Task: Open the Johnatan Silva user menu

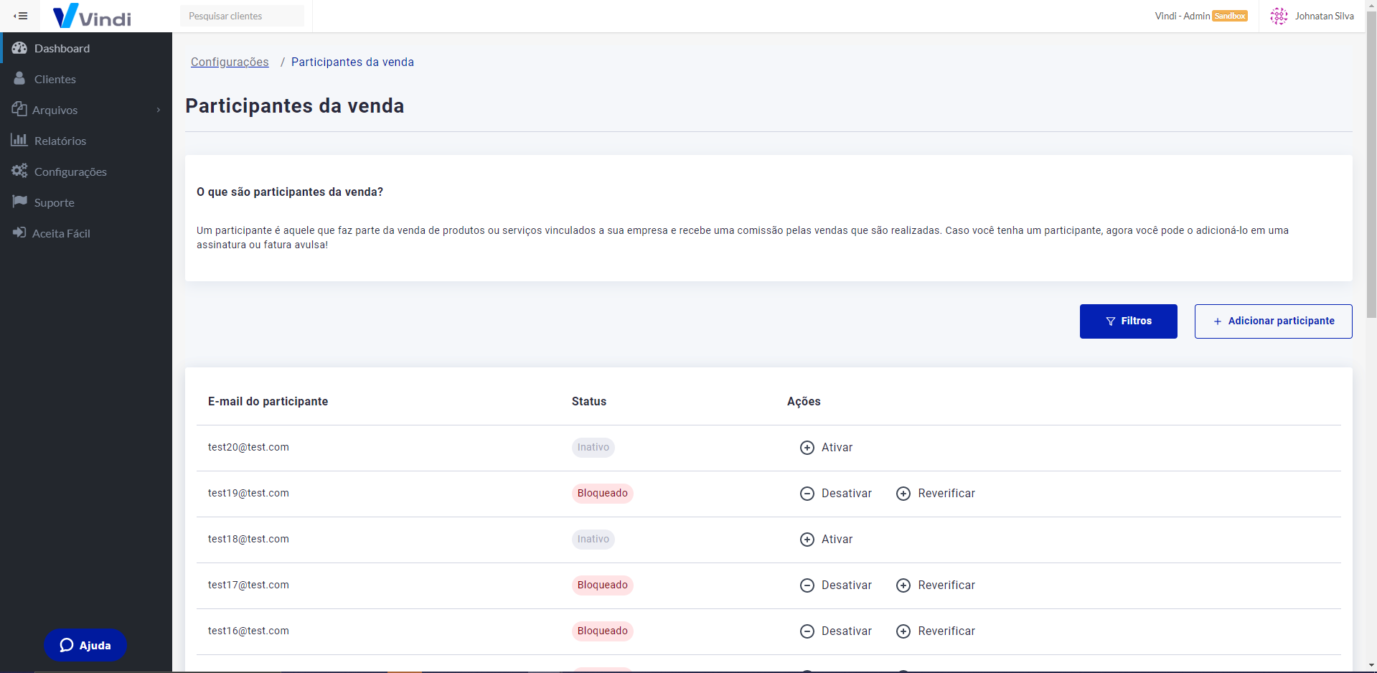Action: tap(1324, 16)
